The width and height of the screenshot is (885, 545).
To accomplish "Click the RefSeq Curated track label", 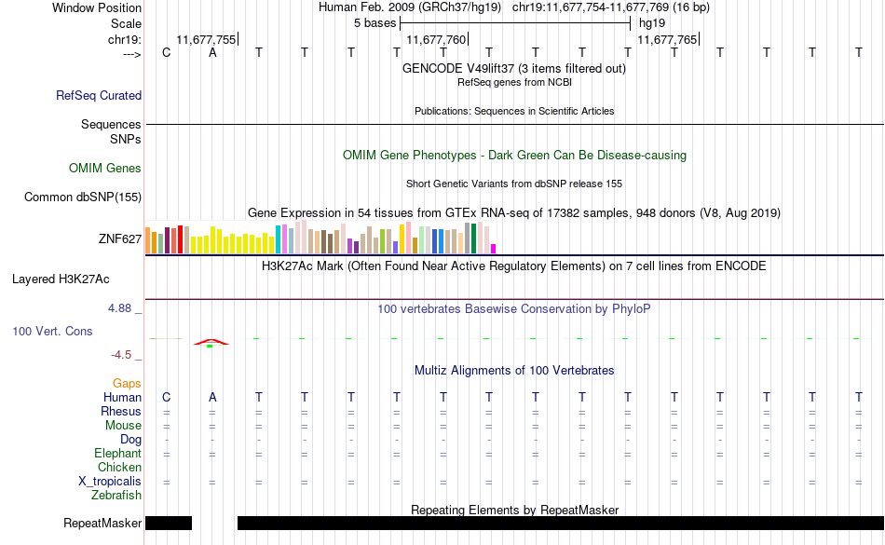I will 99,95.
